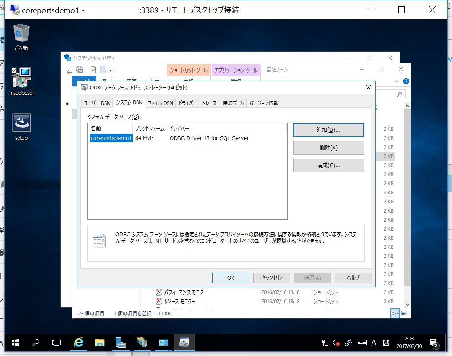Click the ODBC administrator taskbar icon

point(184,343)
